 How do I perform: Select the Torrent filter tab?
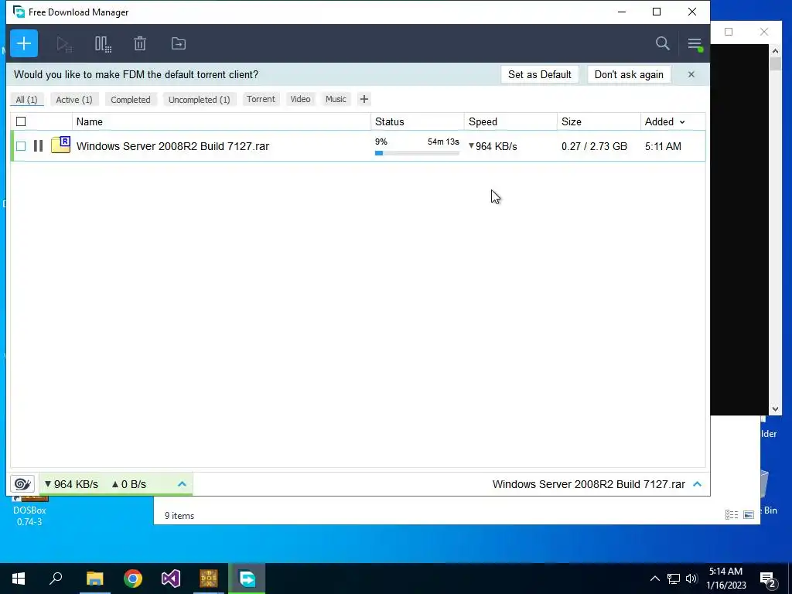click(x=261, y=99)
